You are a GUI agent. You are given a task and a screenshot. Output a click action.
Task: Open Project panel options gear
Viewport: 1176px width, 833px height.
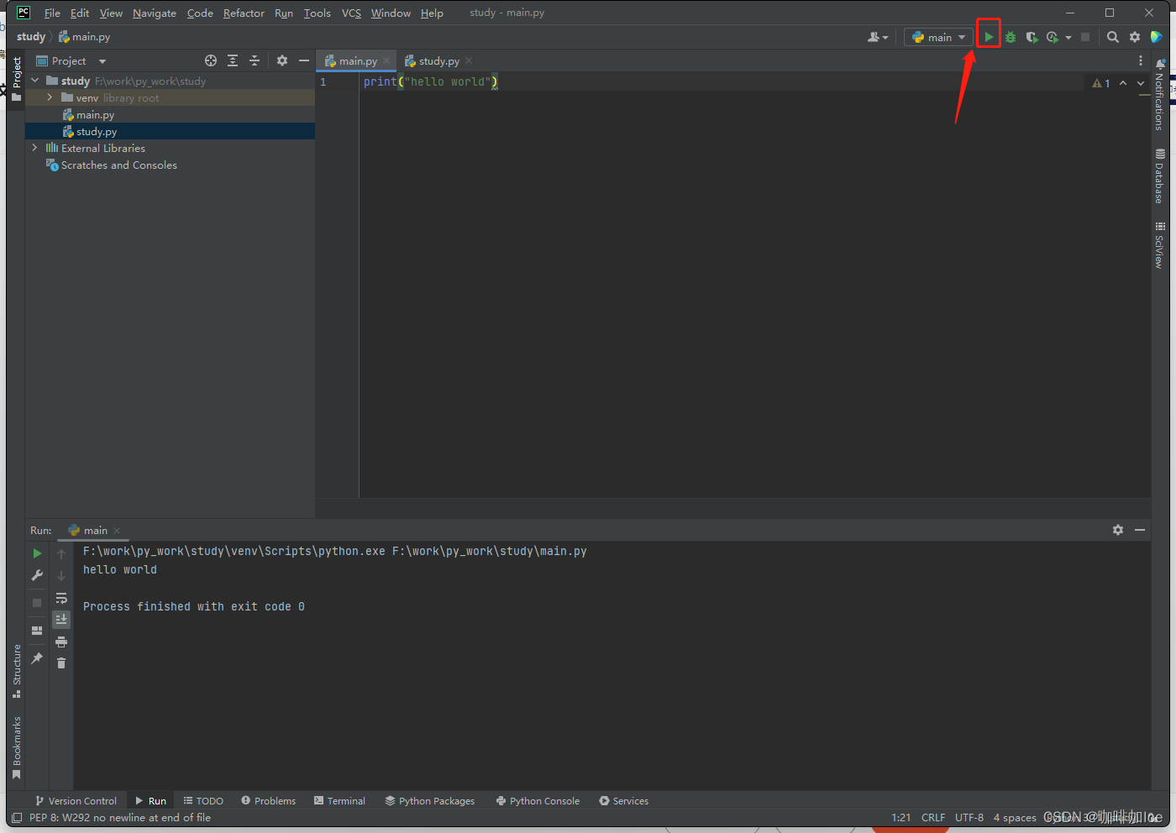282,60
